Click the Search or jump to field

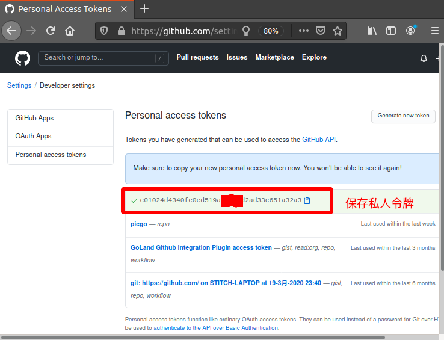tap(103, 58)
